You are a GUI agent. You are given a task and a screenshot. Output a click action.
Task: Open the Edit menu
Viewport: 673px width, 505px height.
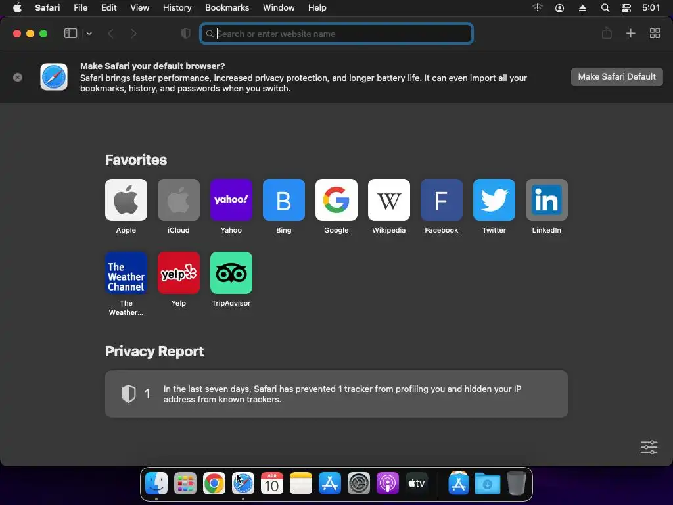tap(108, 8)
